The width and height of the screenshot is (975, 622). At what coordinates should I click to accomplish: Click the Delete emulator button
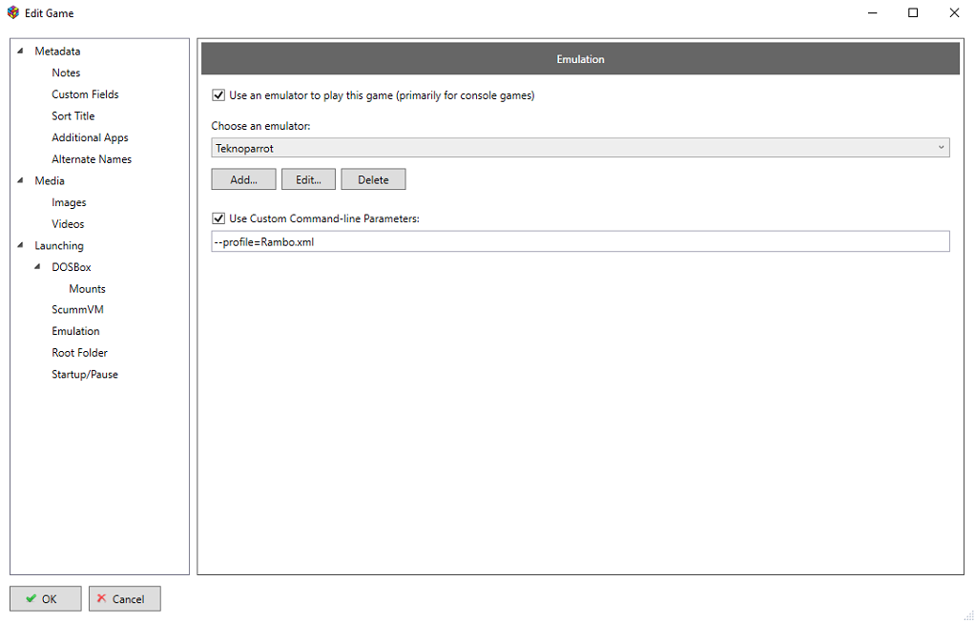click(373, 179)
